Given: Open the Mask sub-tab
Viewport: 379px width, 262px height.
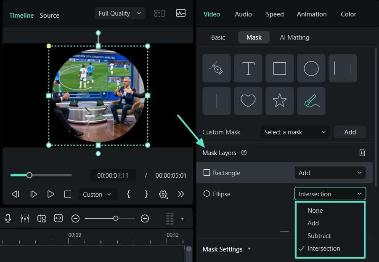Looking at the screenshot, I should click(254, 37).
